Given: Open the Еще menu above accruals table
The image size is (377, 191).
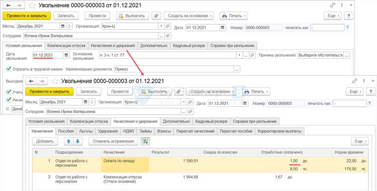Looking at the screenshot, I should (x=360, y=141).
